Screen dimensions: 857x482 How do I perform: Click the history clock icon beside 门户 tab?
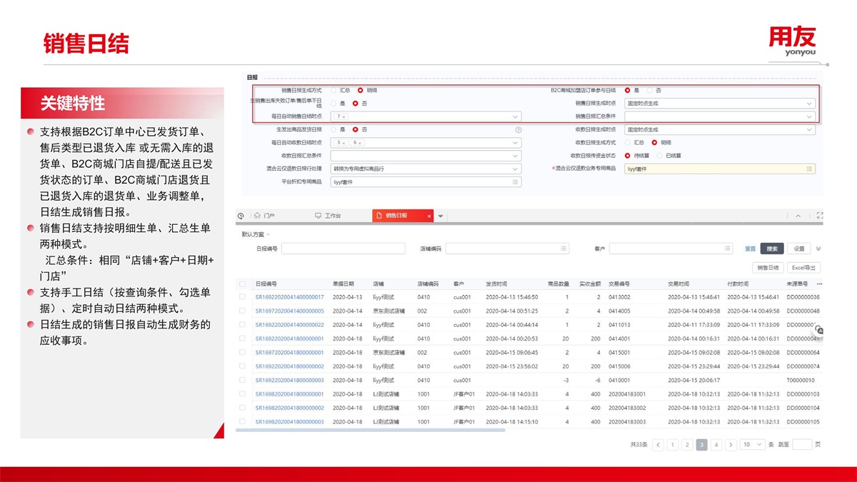coord(241,216)
